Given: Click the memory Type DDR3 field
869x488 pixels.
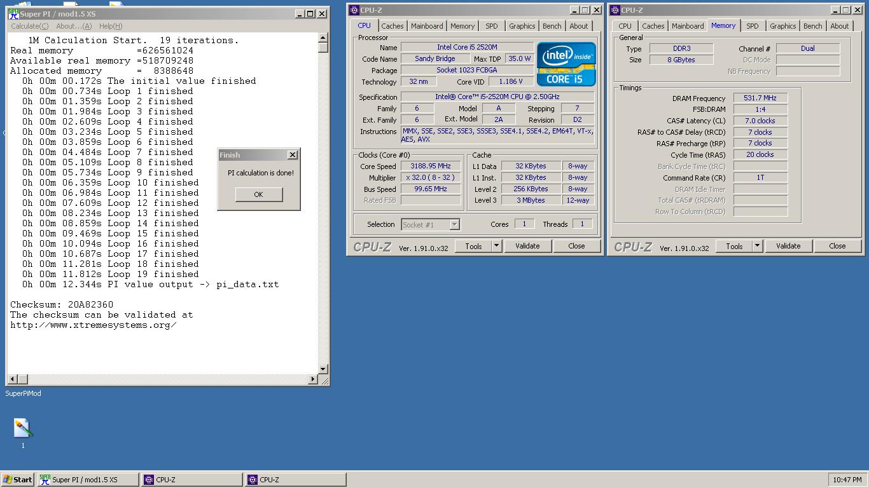Looking at the screenshot, I should (681, 48).
